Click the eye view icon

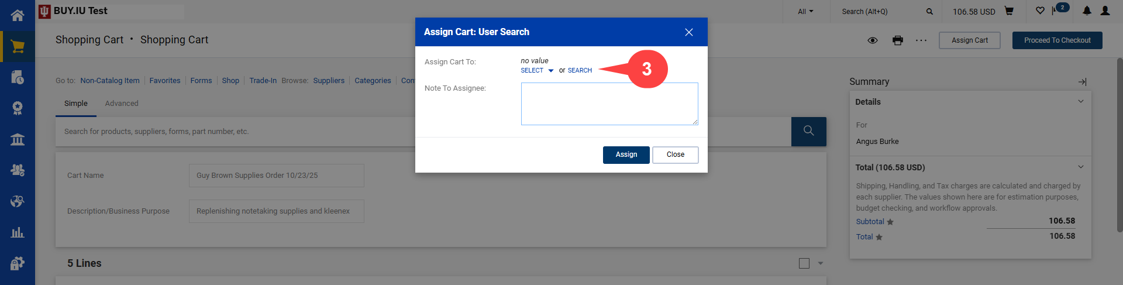pyautogui.click(x=873, y=40)
